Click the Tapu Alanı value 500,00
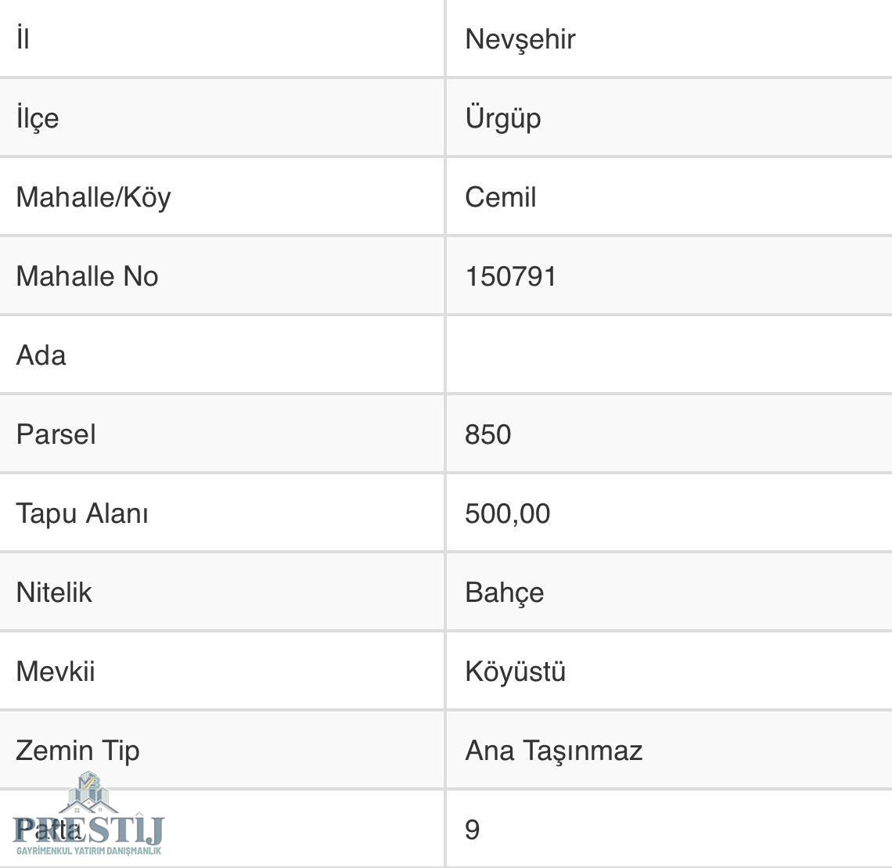Viewport: 892px width, 868px height. (x=507, y=513)
